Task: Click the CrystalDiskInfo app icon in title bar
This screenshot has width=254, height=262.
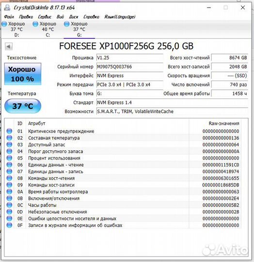Action: point(7,7)
